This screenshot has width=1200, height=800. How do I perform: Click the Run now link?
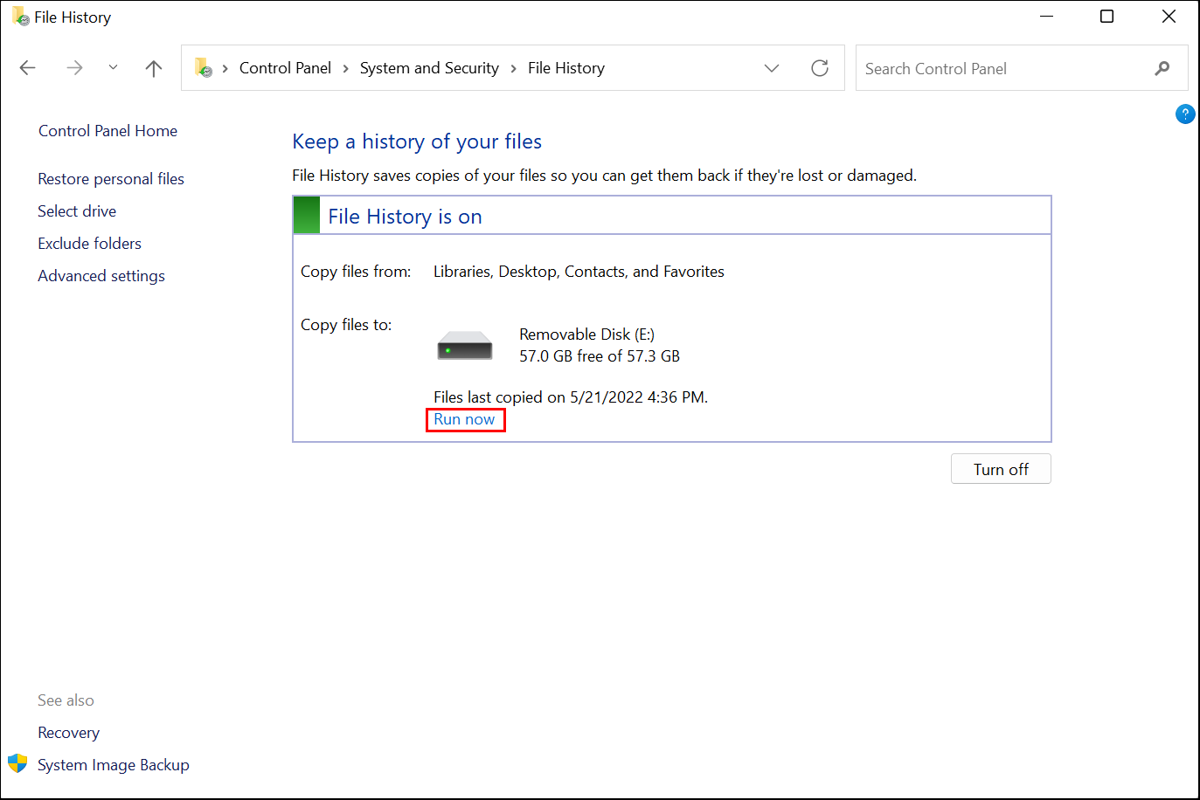coord(465,419)
